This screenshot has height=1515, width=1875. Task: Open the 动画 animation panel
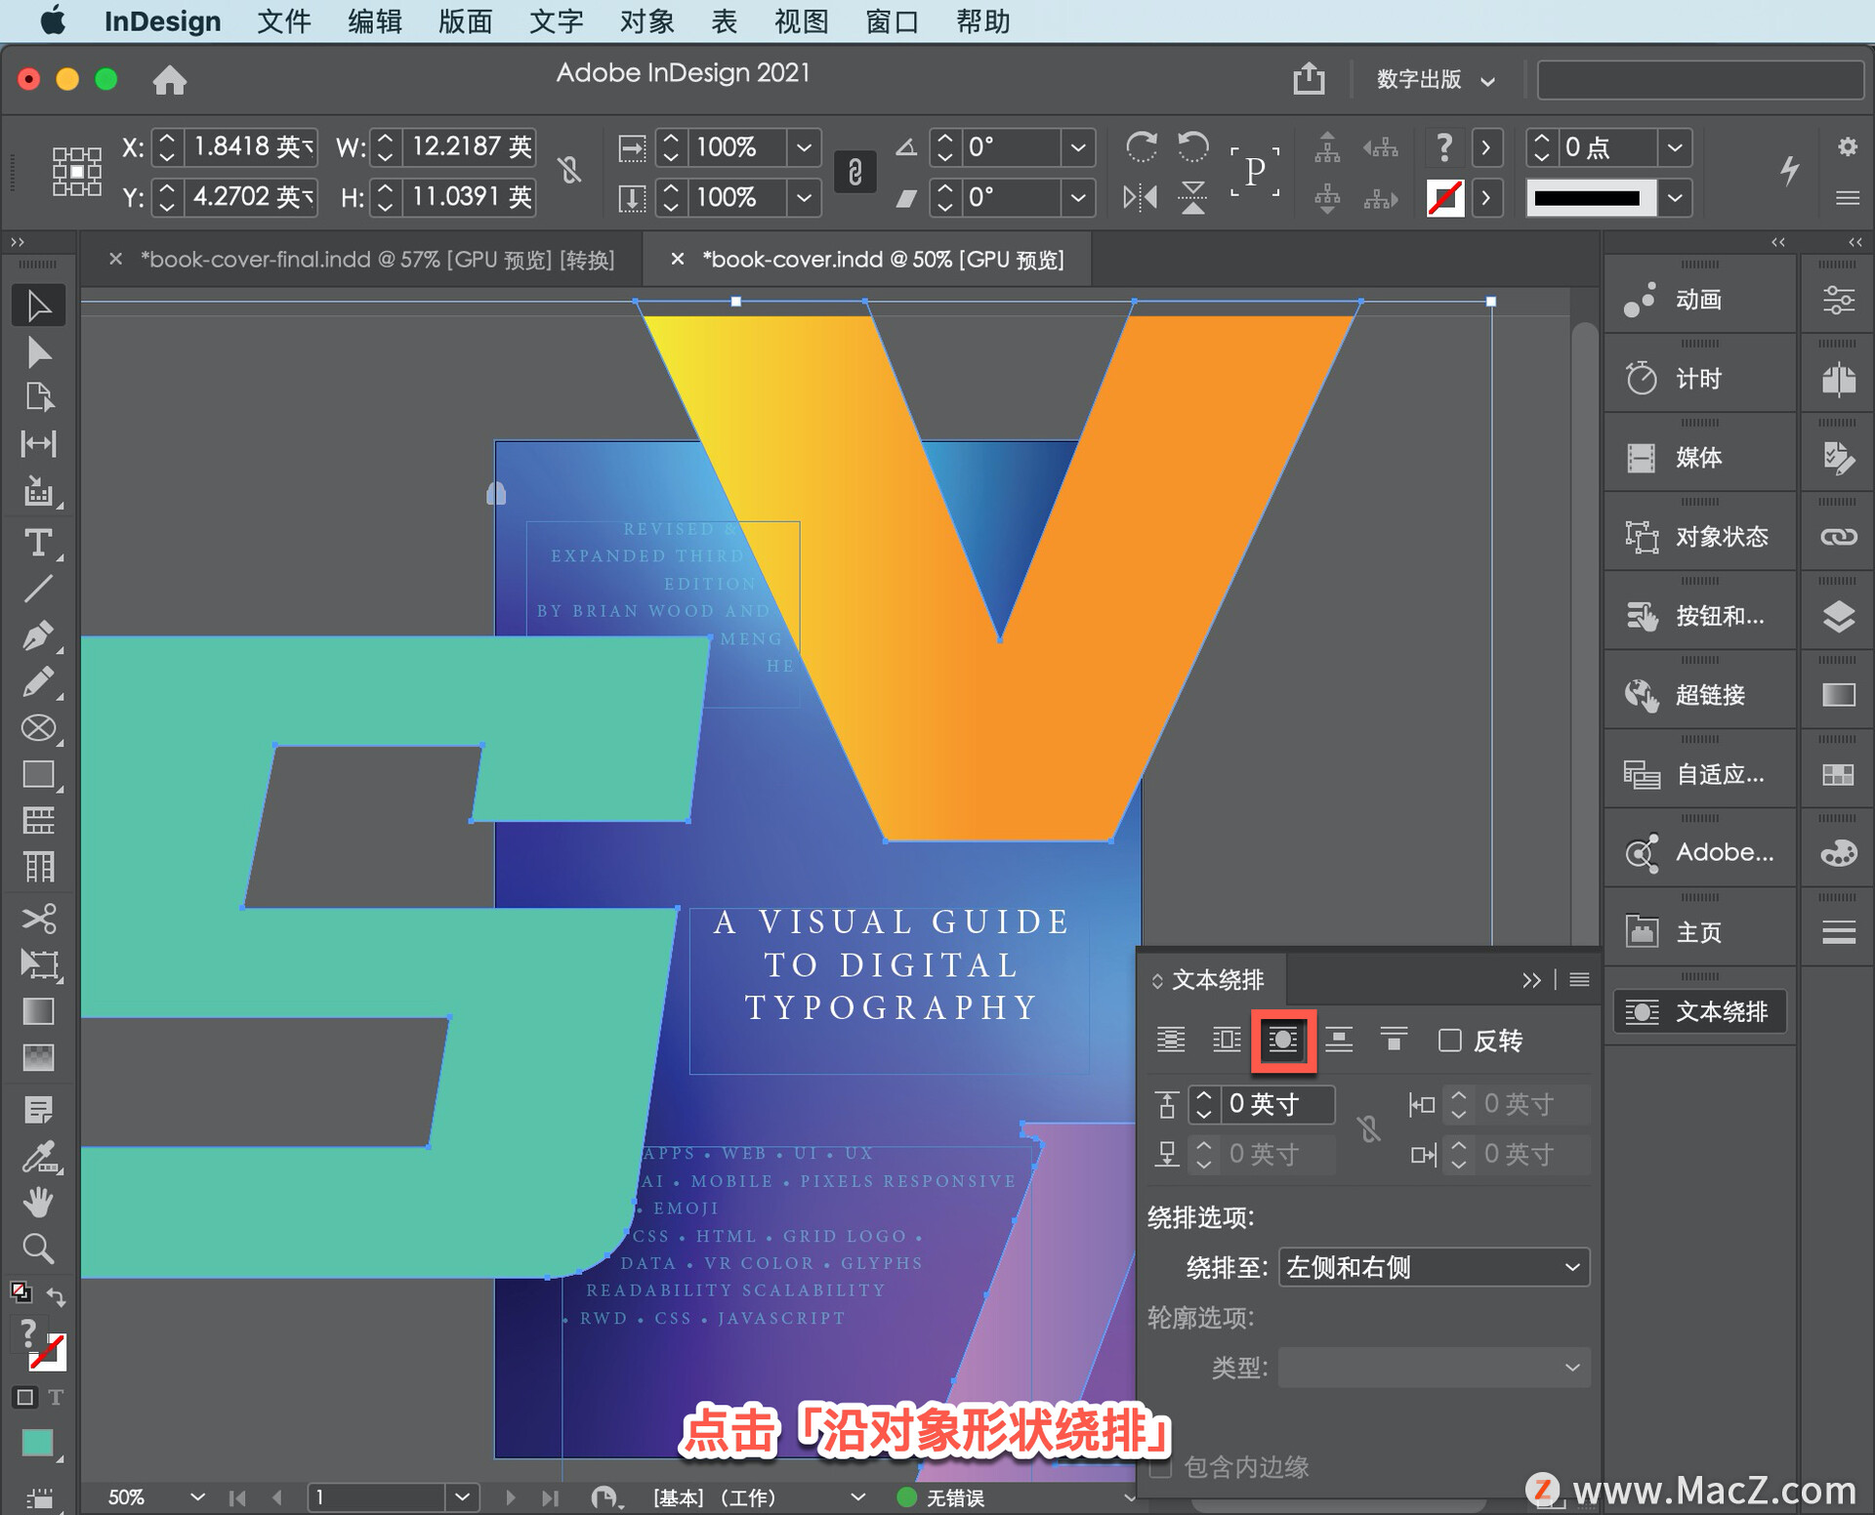tap(1698, 300)
